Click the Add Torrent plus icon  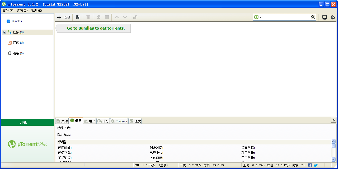click(59, 17)
